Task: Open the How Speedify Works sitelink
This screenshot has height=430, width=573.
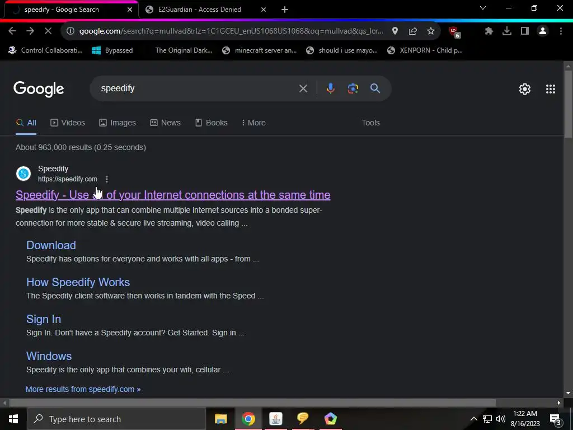Action: (78, 282)
